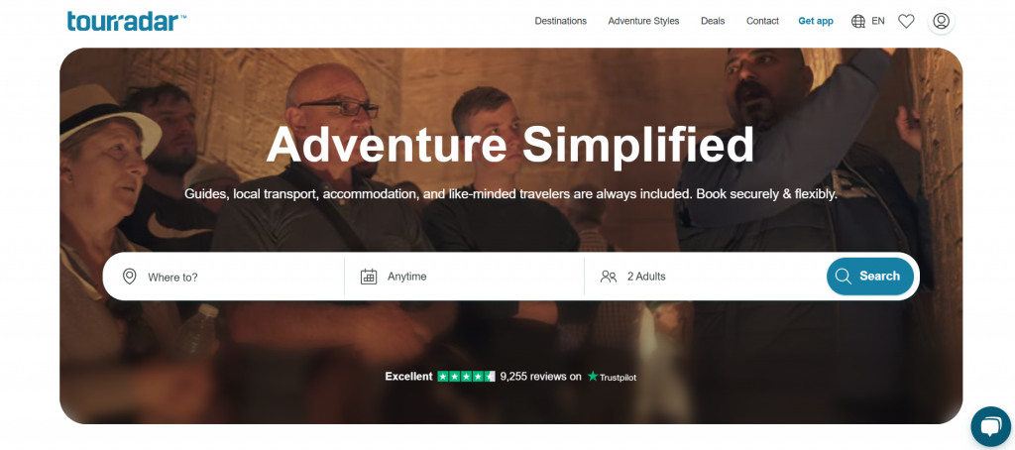
Task: Open the wishlist heart icon
Action: [906, 22]
